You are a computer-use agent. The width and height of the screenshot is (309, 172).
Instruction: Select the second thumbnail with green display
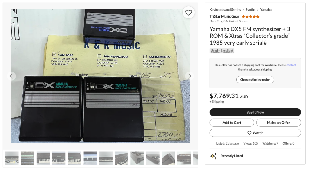tap(27, 158)
